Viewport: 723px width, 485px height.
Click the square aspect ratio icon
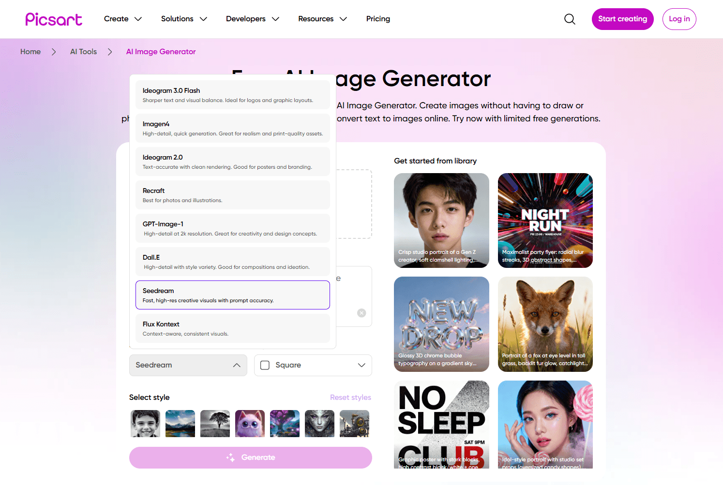pyautogui.click(x=265, y=365)
